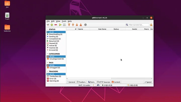Click the connection status icon in the status bar
Image resolution: width=181 pixels, height=102 pixels.
pyautogui.click(x=93, y=85)
